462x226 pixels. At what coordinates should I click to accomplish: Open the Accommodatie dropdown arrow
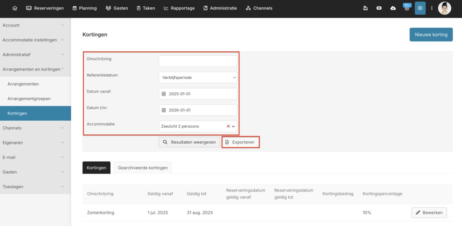pyautogui.click(x=233, y=126)
